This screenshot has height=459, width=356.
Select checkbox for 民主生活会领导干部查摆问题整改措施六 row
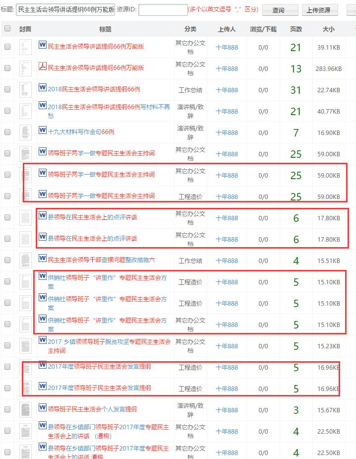[7, 260]
